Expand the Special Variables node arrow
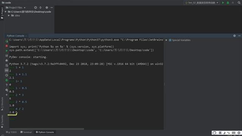The width and height of the screenshot is (242, 136). coord(166,40)
